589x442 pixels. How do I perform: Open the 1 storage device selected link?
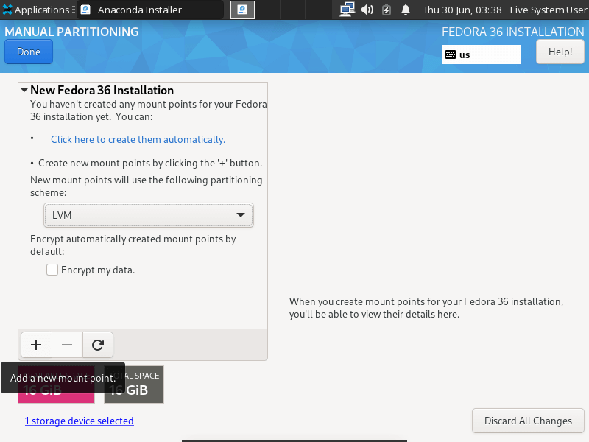pyautogui.click(x=79, y=421)
